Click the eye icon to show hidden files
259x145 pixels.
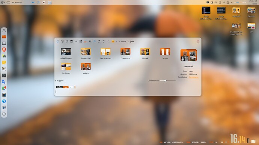(76, 41)
